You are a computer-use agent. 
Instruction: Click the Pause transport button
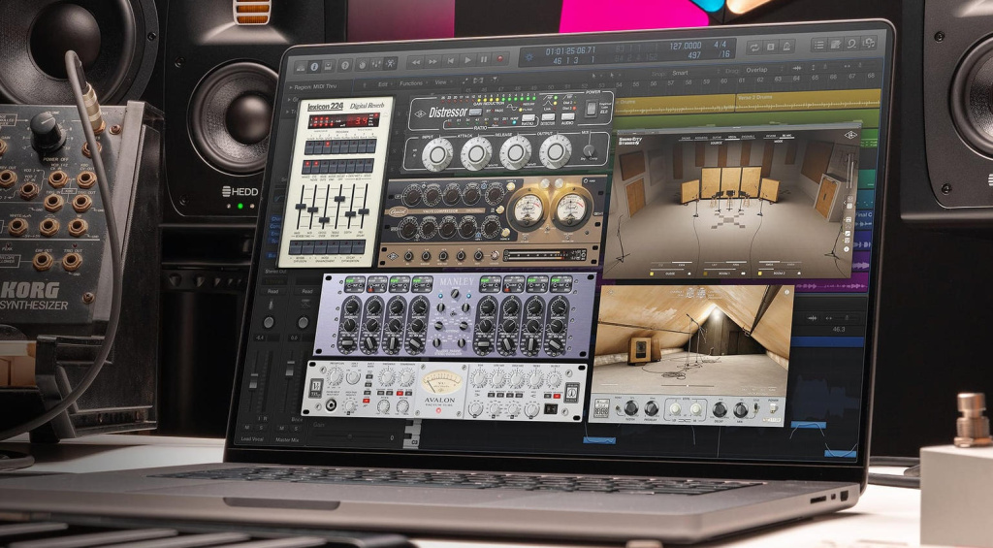pos(485,59)
